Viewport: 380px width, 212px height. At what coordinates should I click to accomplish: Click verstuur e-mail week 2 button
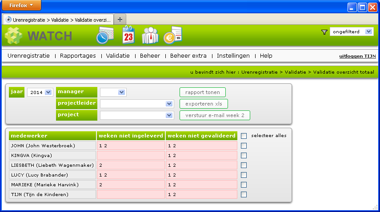tap(215, 115)
